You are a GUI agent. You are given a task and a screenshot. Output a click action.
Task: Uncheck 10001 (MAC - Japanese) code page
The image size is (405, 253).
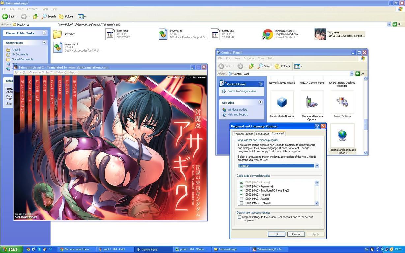(241, 186)
